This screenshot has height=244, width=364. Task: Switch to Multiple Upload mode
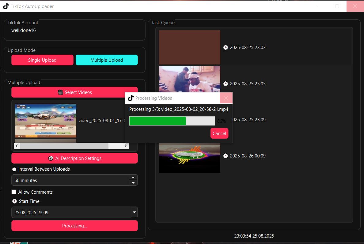point(107,60)
